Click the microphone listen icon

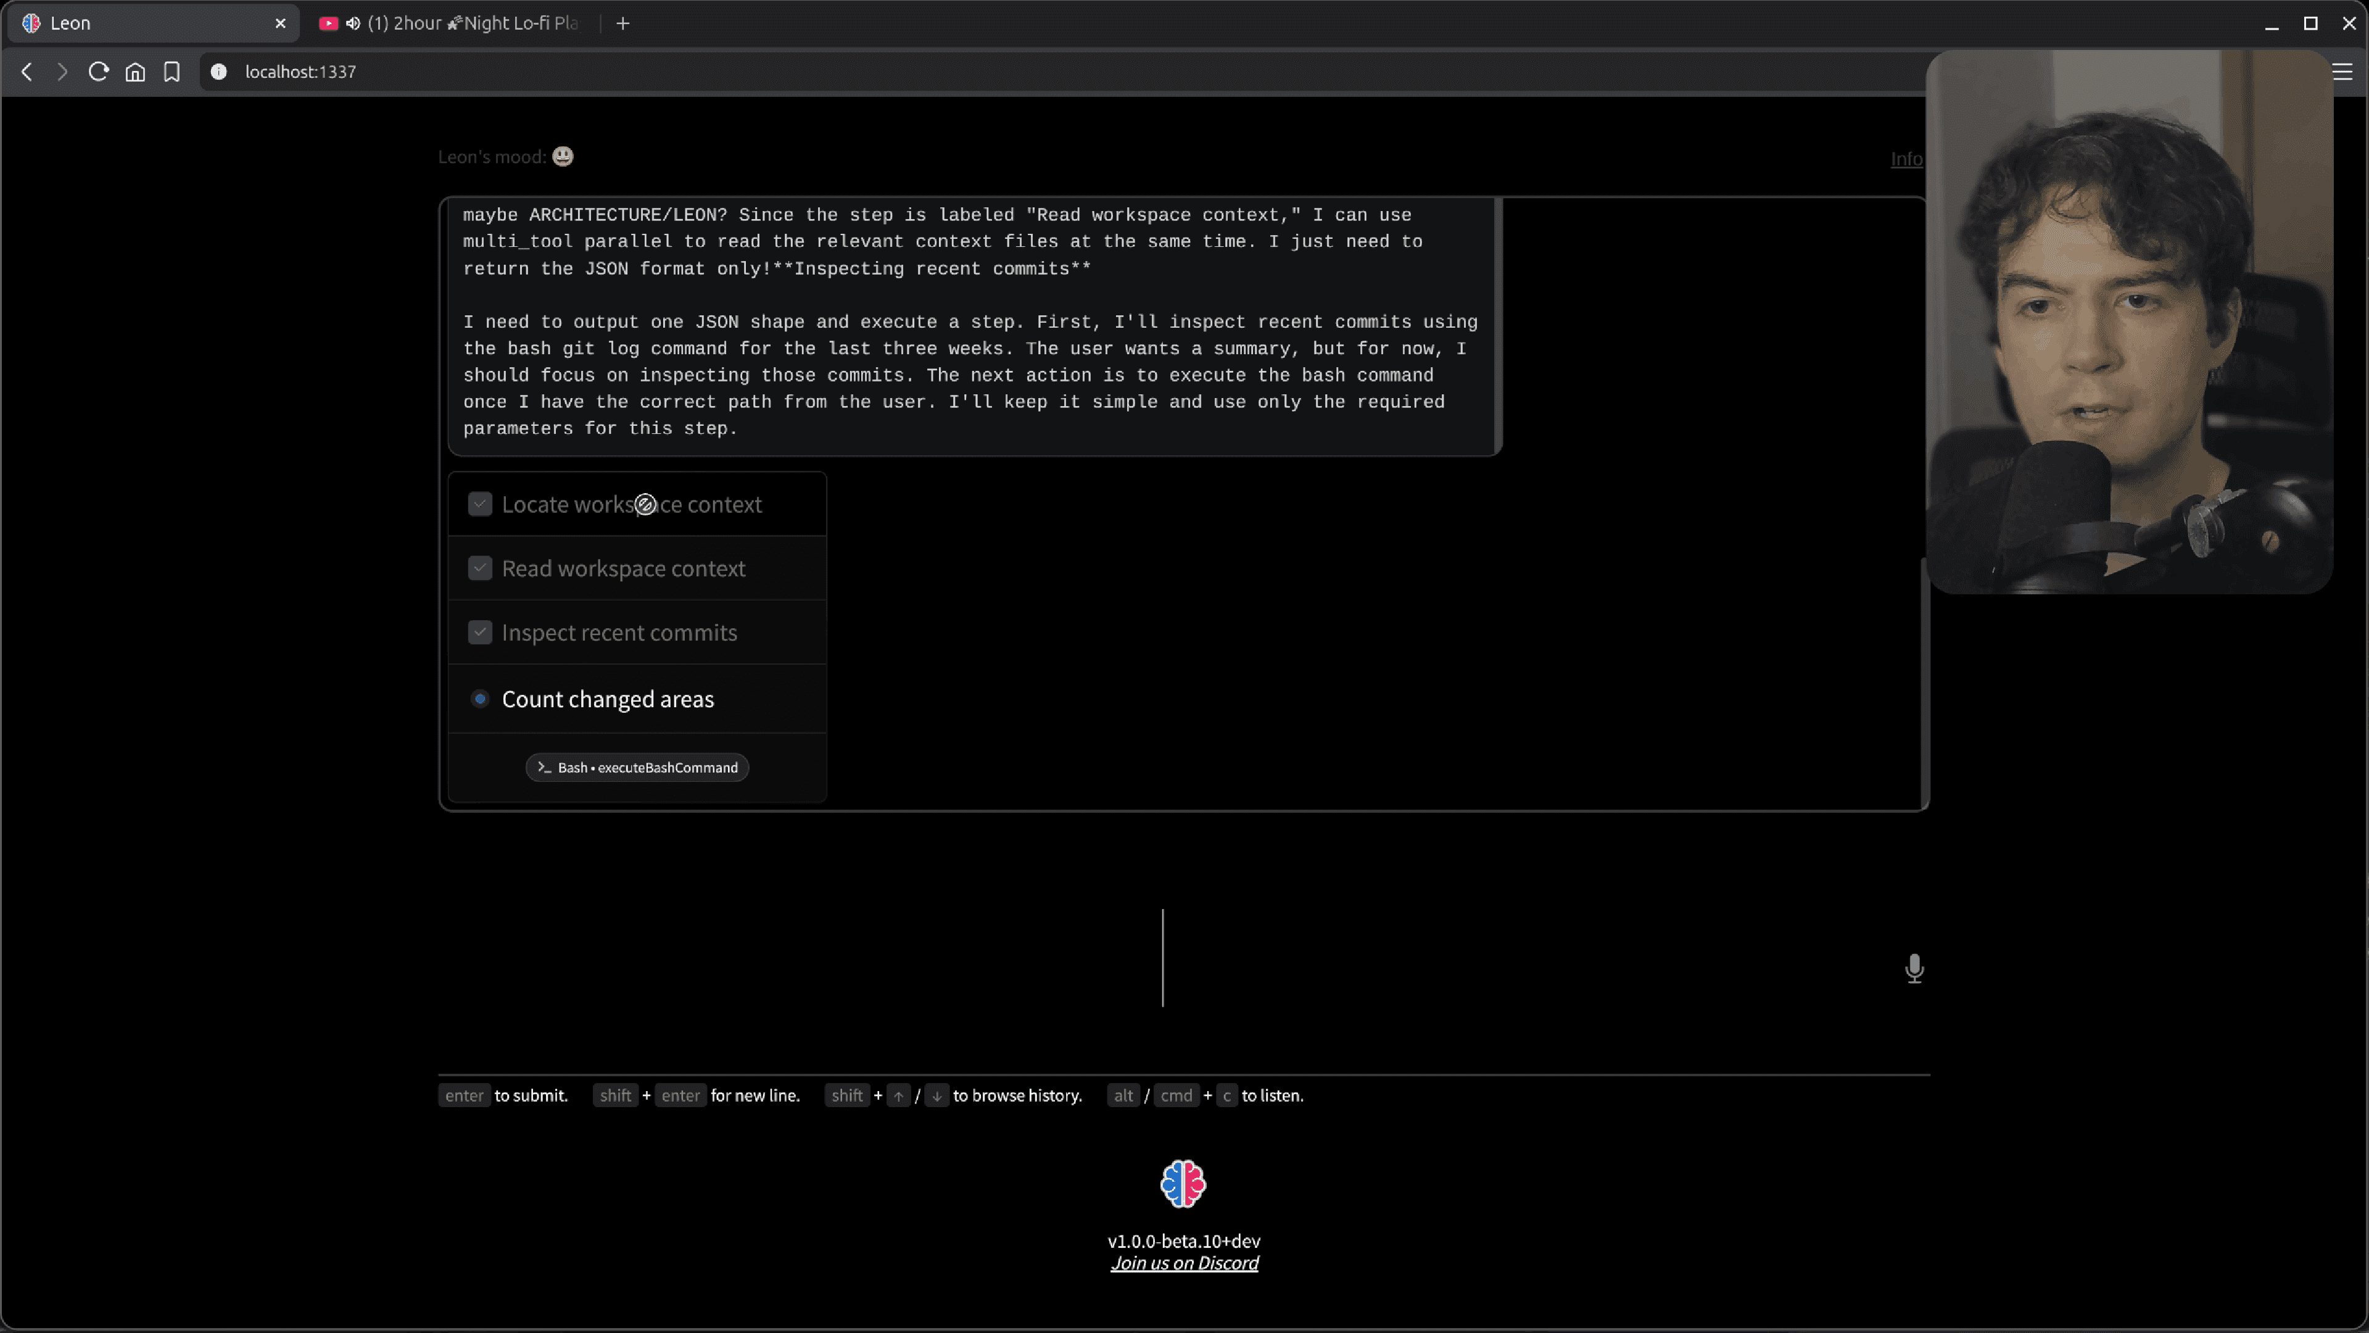pyautogui.click(x=1914, y=968)
